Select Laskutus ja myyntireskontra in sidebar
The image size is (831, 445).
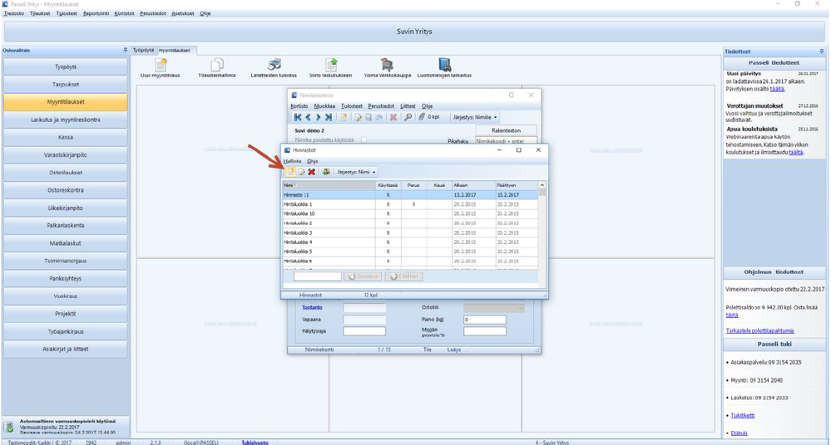(x=65, y=120)
